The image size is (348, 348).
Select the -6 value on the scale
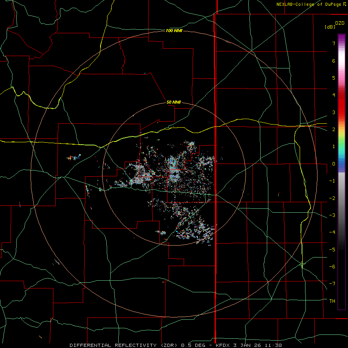[x=332, y=267]
